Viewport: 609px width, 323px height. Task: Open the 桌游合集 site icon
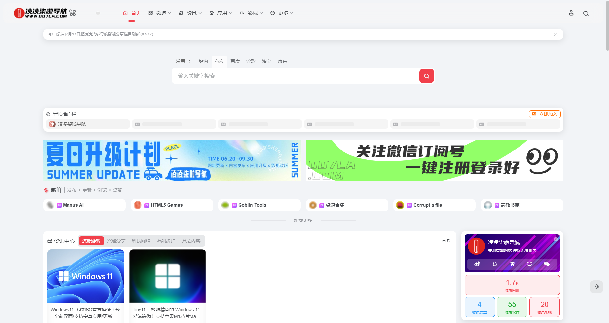[x=313, y=205]
